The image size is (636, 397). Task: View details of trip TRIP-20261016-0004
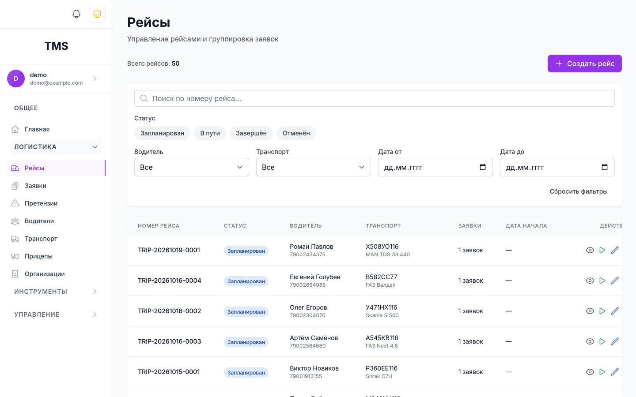pos(590,281)
